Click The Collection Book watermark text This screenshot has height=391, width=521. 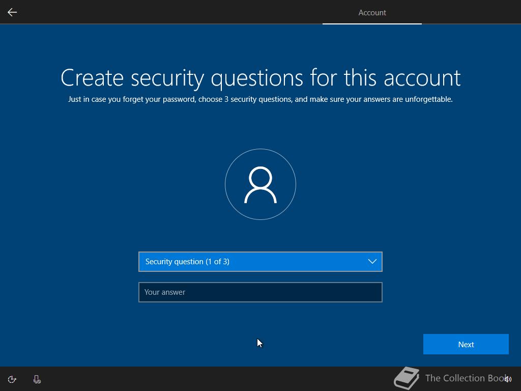tap(466, 378)
